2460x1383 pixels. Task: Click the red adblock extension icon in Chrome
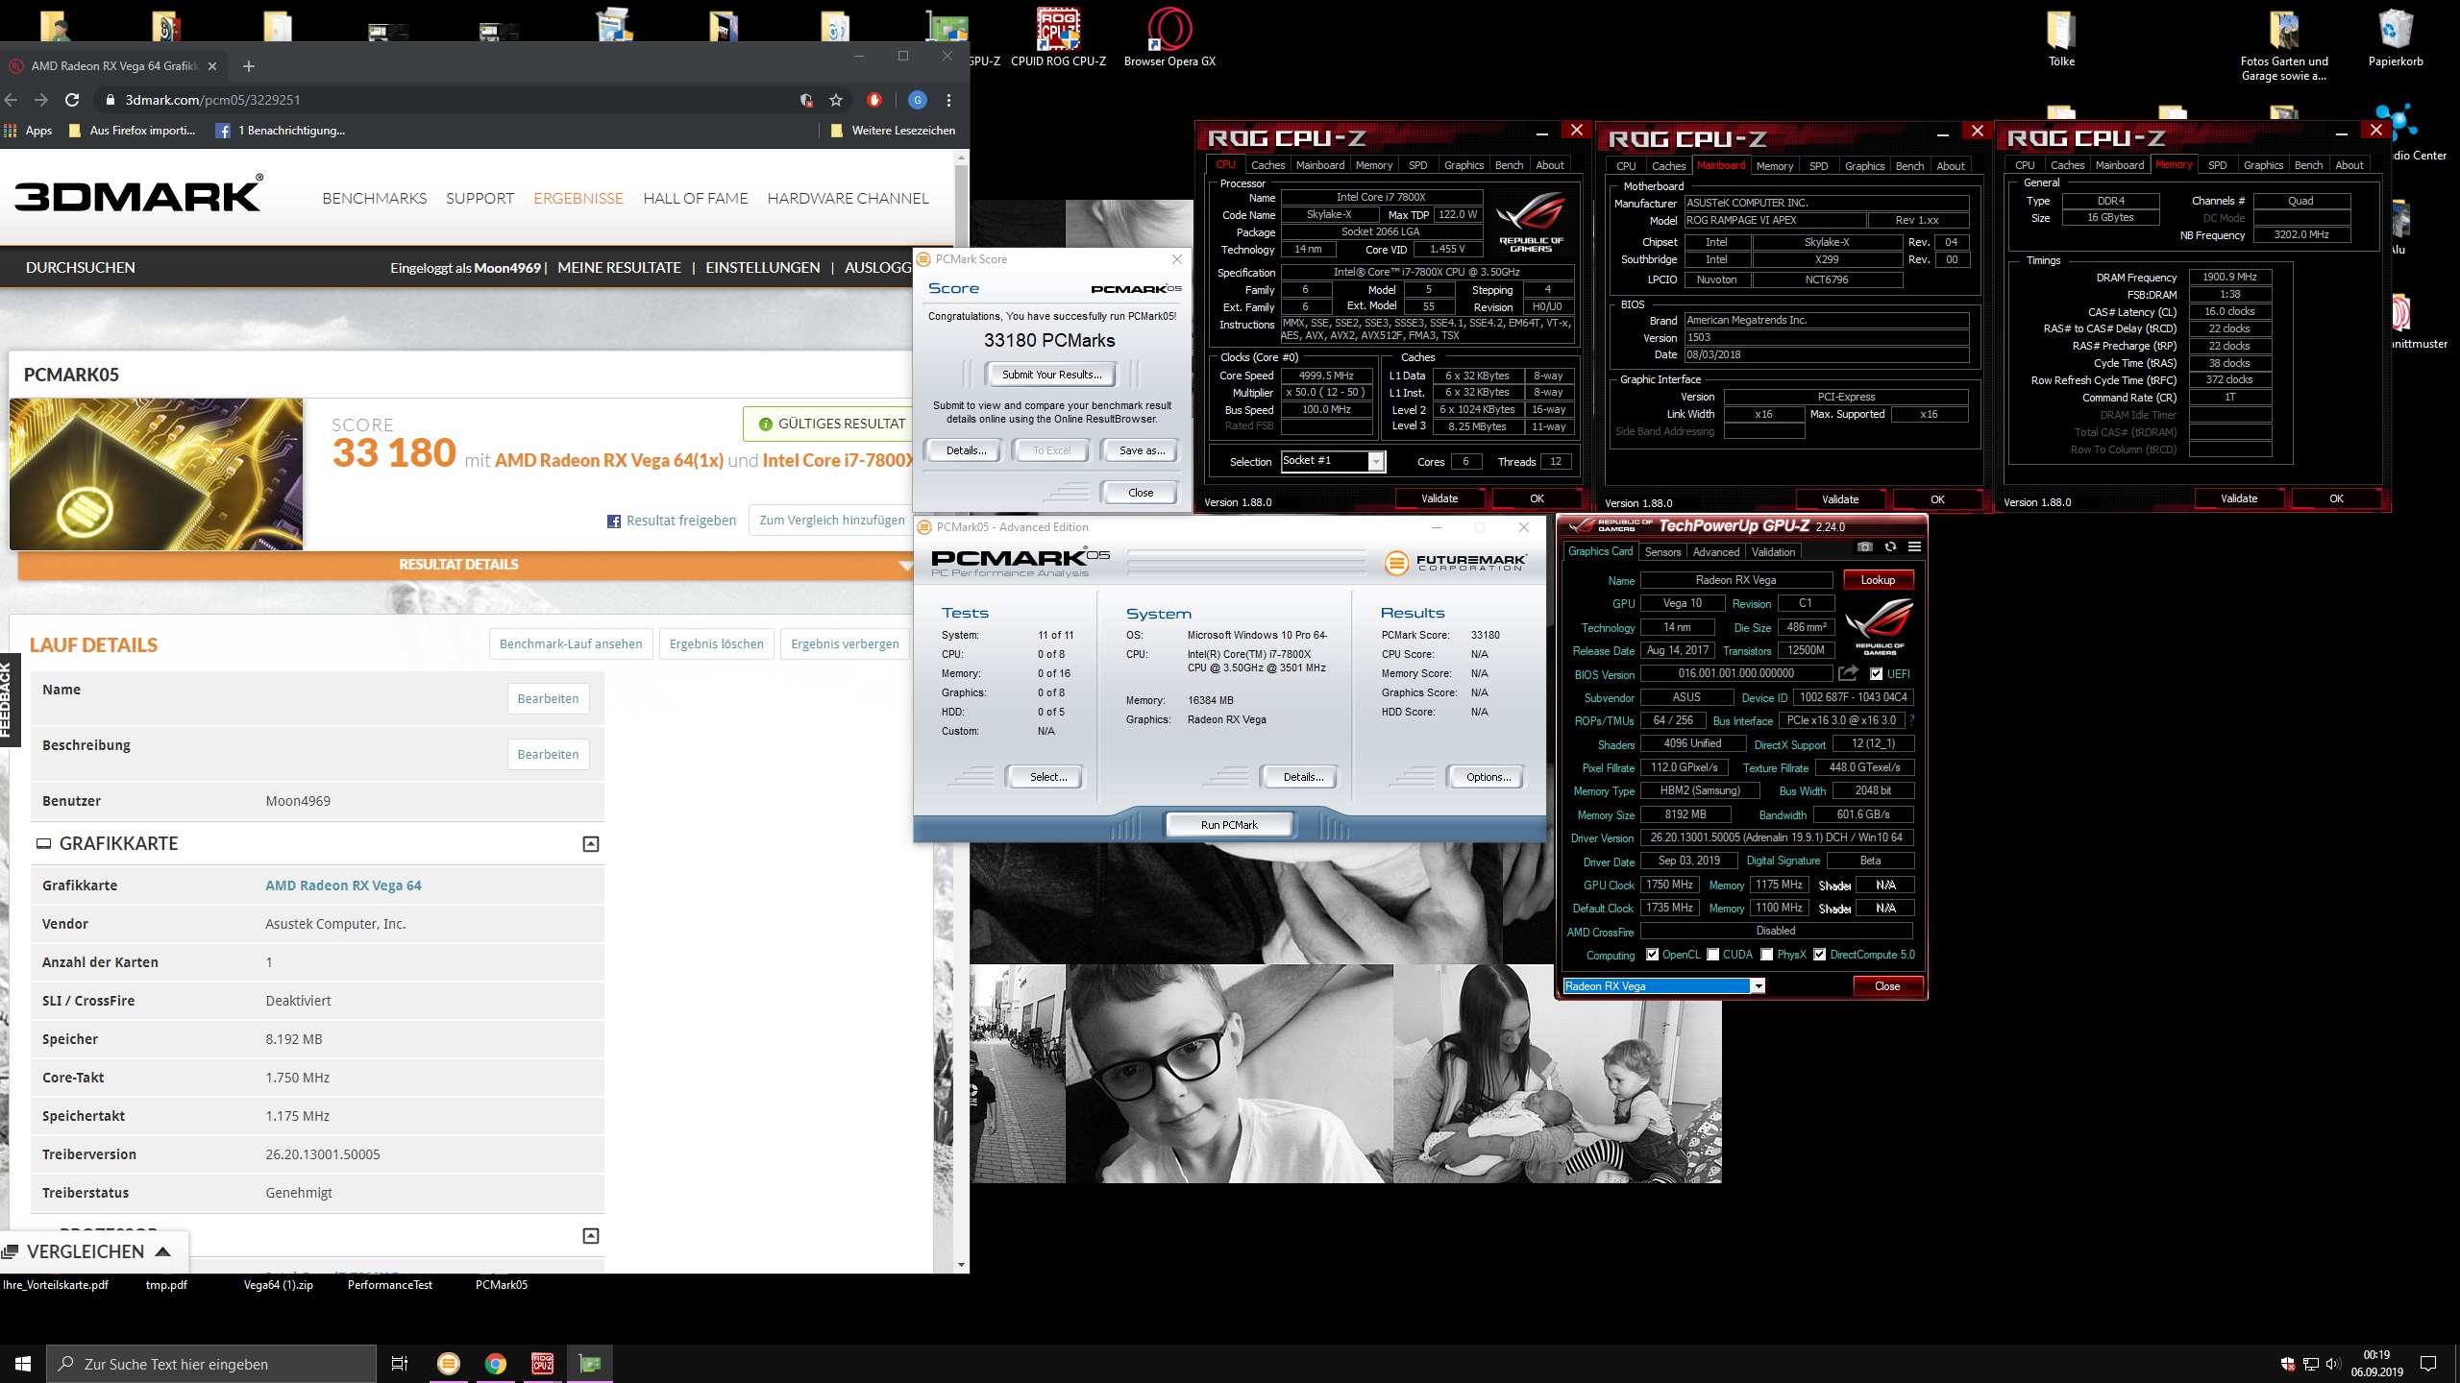pos(874,100)
